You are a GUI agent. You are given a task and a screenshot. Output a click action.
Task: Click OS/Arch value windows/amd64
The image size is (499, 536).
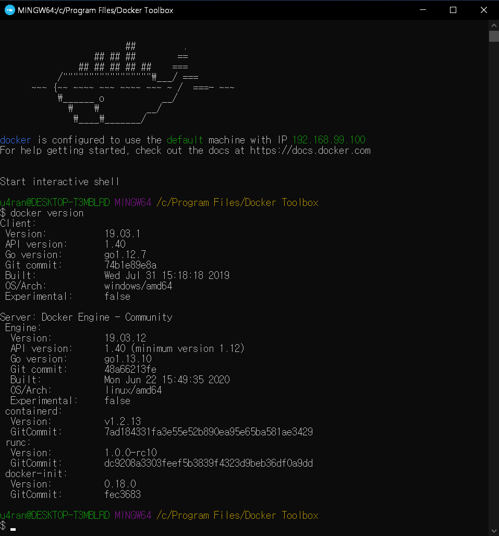coord(138,286)
